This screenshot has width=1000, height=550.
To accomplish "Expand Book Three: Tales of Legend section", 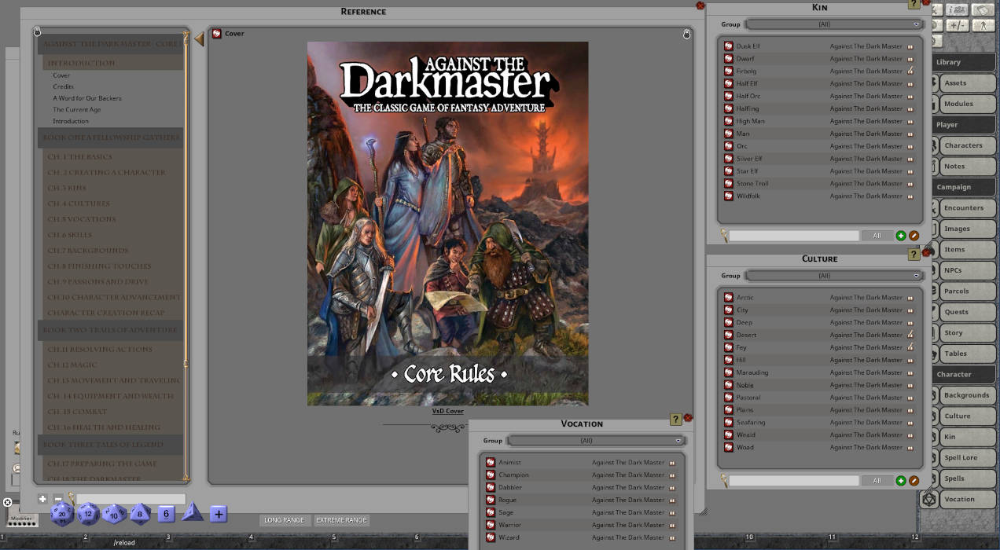I will (110, 445).
